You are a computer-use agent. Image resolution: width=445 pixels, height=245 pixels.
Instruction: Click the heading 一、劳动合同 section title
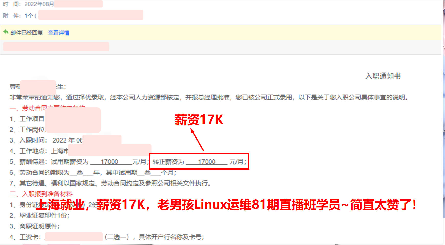tap(47, 108)
